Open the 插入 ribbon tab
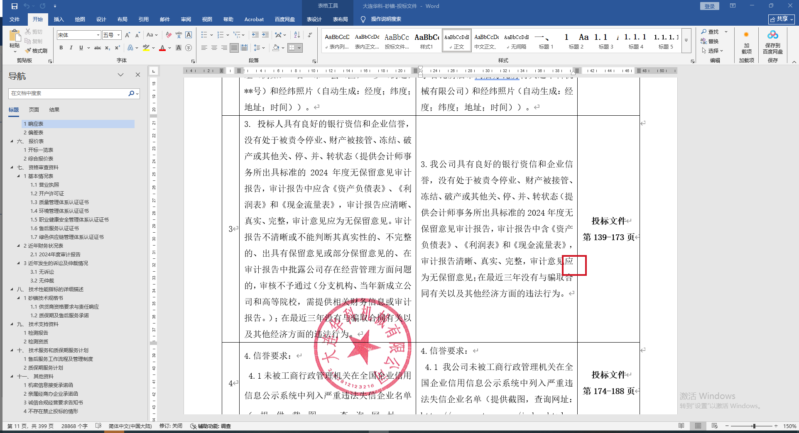 59,19
